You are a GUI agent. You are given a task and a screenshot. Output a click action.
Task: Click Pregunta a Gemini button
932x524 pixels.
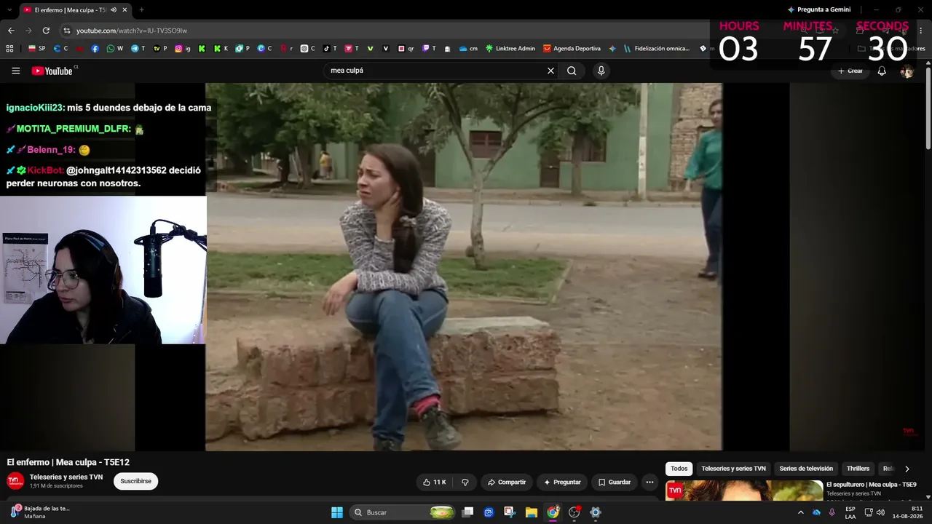point(819,9)
